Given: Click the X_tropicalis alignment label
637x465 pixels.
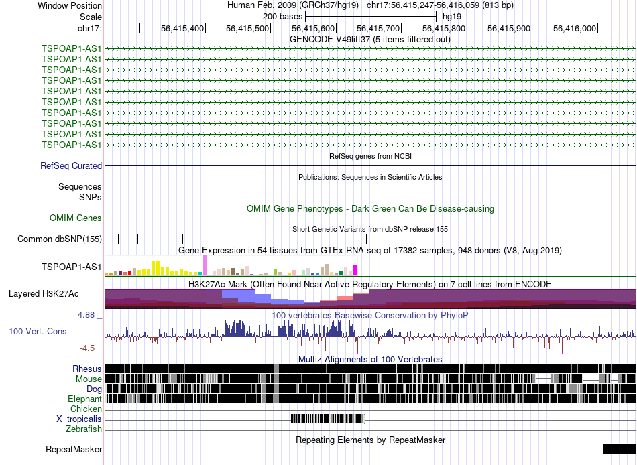Looking at the screenshot, I should tap(79, 419).
